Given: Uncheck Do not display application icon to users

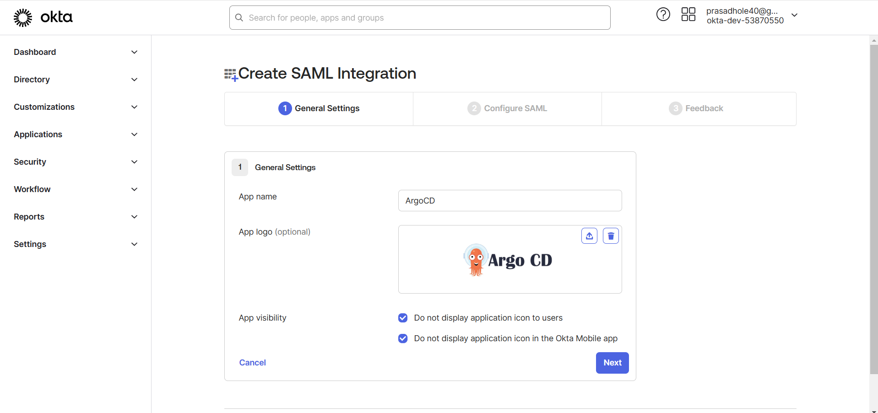Looking at the screenshot, I should point(402,318).
